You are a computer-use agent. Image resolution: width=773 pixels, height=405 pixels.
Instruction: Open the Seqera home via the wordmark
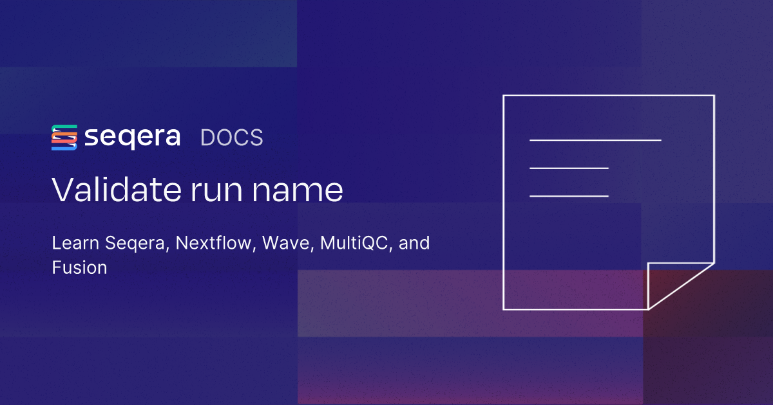133,137
